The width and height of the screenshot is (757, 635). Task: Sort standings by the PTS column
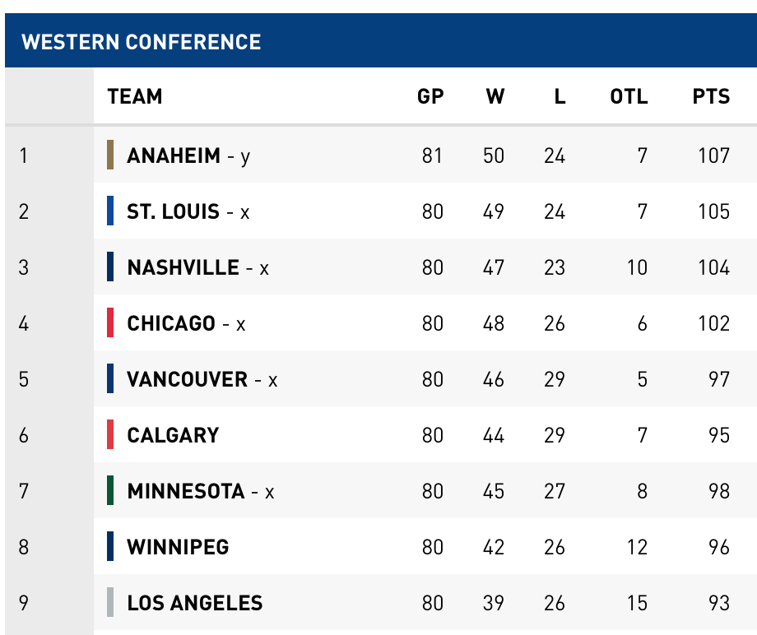[711, 96]
